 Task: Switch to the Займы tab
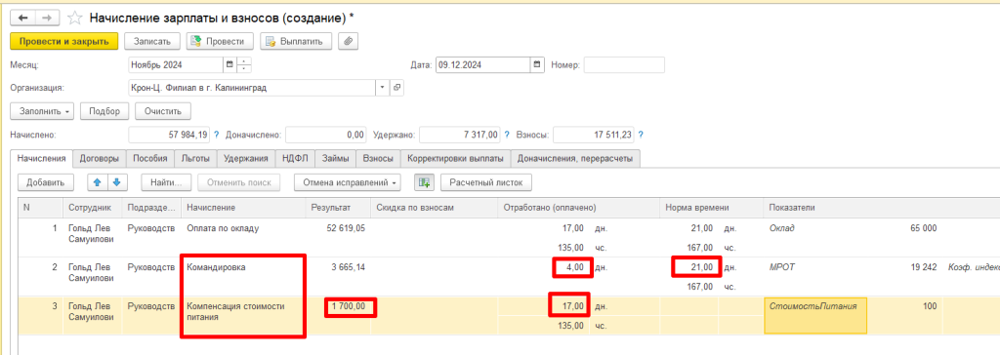(336, 159)
